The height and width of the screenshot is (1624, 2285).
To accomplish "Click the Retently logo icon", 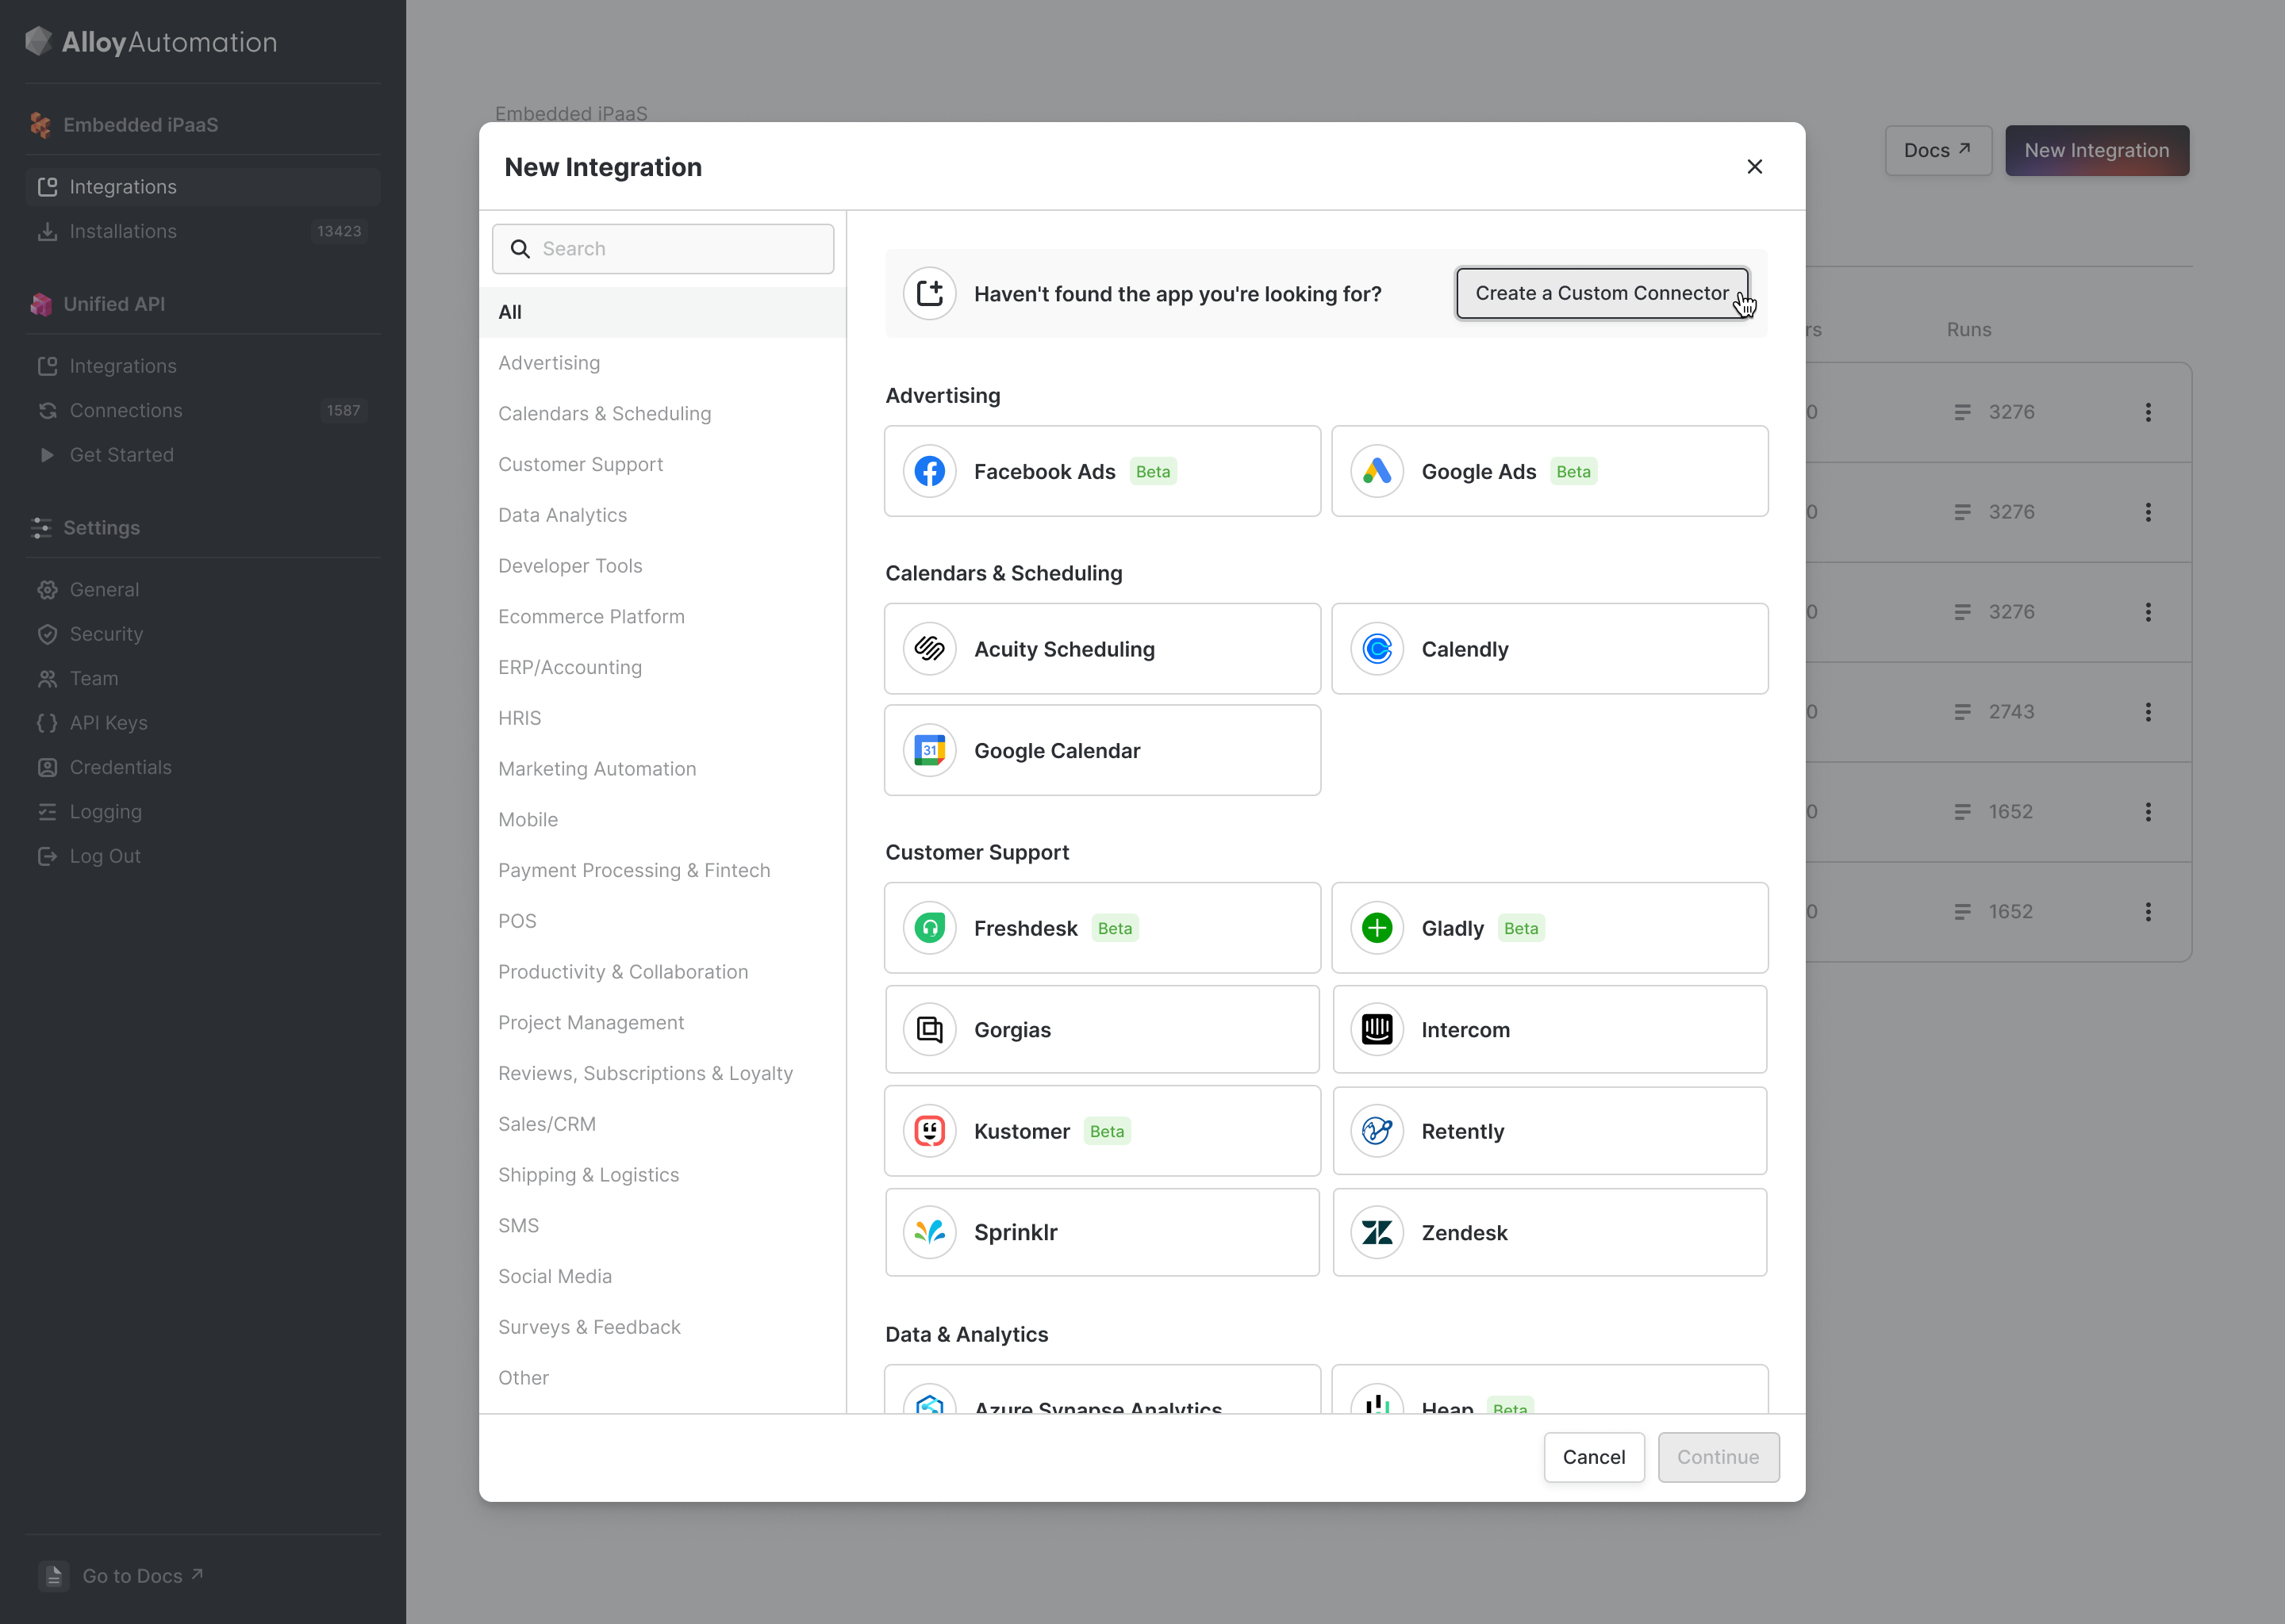I will [x=1377, y=1131].
